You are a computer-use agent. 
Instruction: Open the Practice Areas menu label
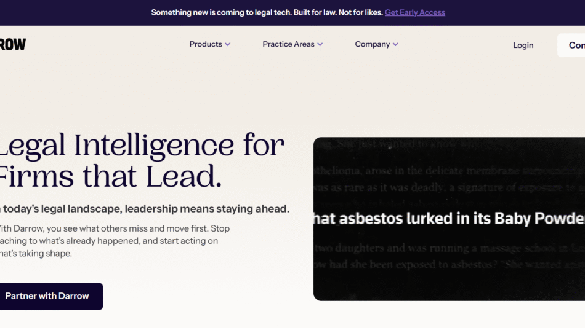(288, 44)
